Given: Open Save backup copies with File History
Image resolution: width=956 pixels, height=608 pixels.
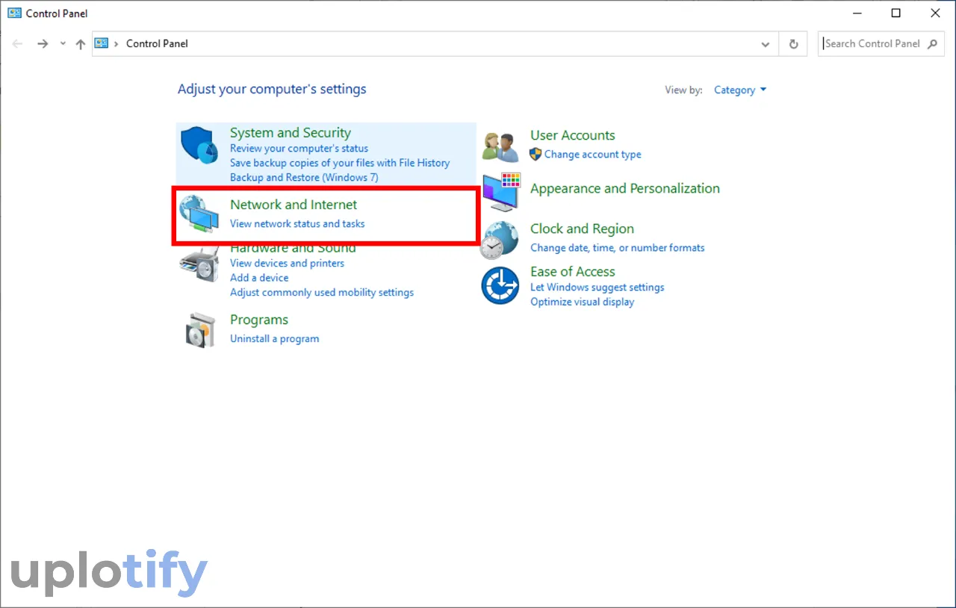Looking at the screenshot, I should (x=340, y=163).
